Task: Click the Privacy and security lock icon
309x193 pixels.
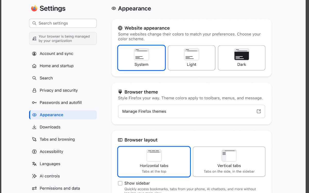Action: [34, 90]
